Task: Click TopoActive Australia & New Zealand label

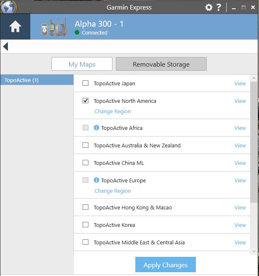Action: tap(137, 146)
